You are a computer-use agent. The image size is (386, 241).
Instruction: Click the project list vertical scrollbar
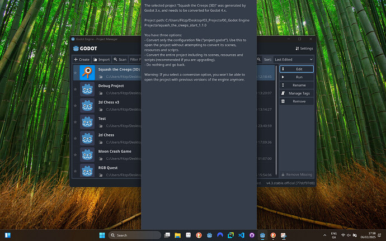pyautogui.click(x=276, y=120)
